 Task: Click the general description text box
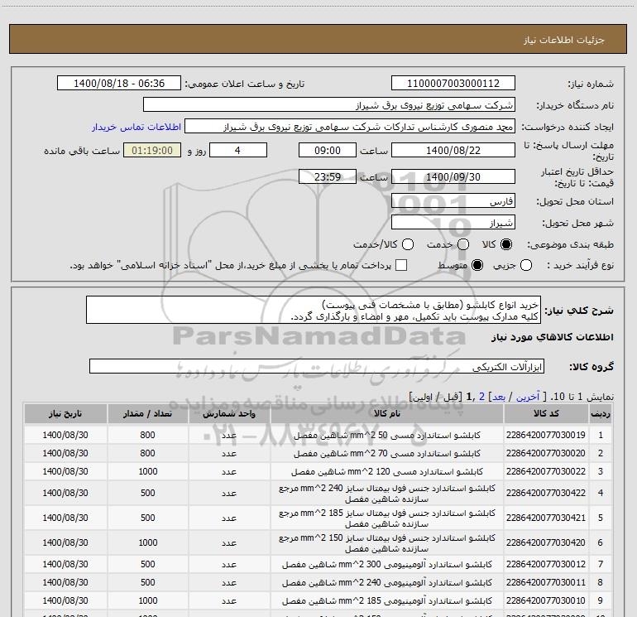coord(314,310)
